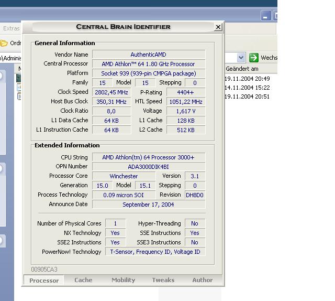This screenshot has height=301, width=335.
Task: Click the HTL Speed value 1051,22 MHz
Action: (x=186, y=102)
